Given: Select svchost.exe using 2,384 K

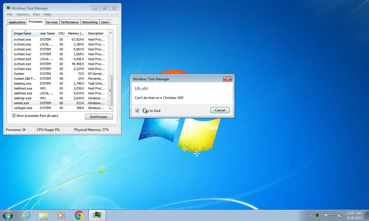Looking at the screenshot, I should [60, 44].
